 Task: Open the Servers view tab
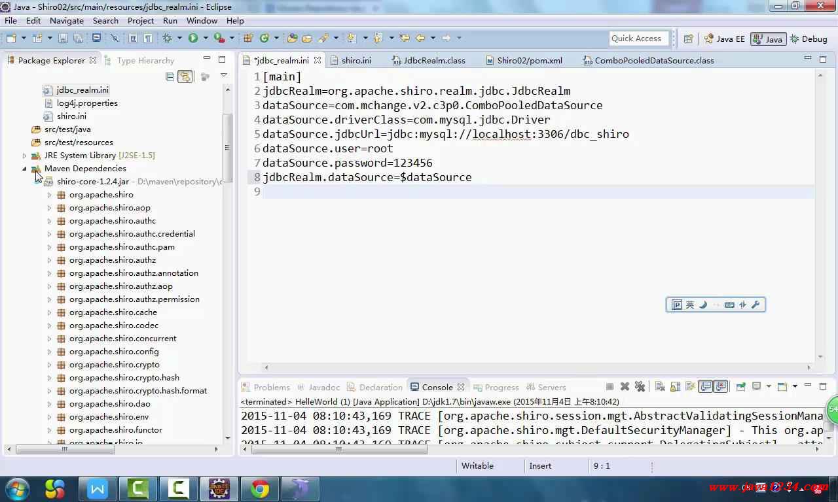click(545, 387)
